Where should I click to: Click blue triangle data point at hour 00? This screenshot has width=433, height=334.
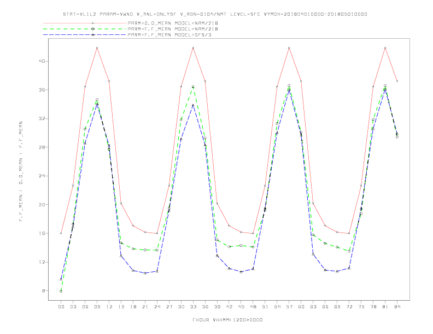61,279
